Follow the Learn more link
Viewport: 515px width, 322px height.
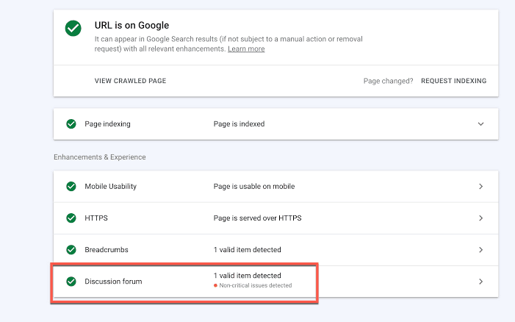pos(246,49)
